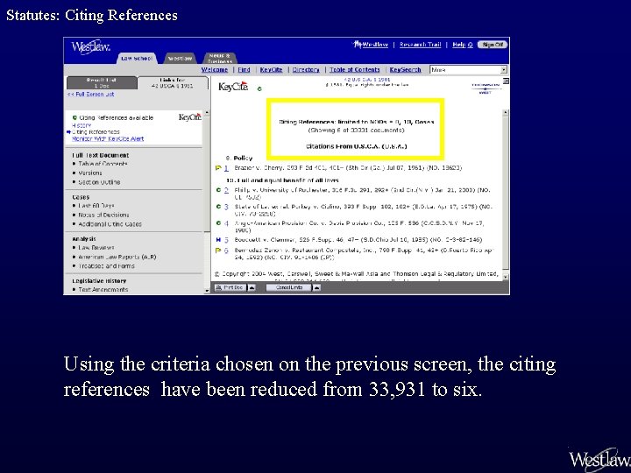Open the KeySearch link
Image resolution: width=631 pixels, height=473 pixels.
coord(405,69)
